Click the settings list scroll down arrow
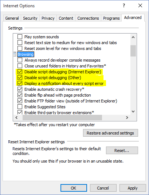The width and height of the screenshot is (149, 195). pos(133,111)
